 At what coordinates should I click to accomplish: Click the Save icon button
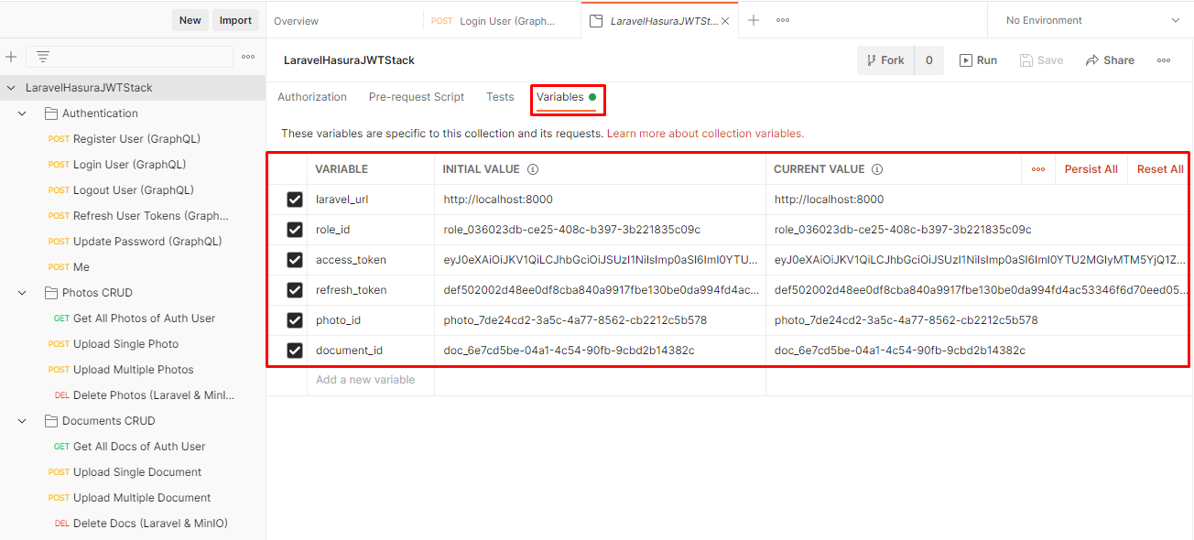(x=1042, y=60)
